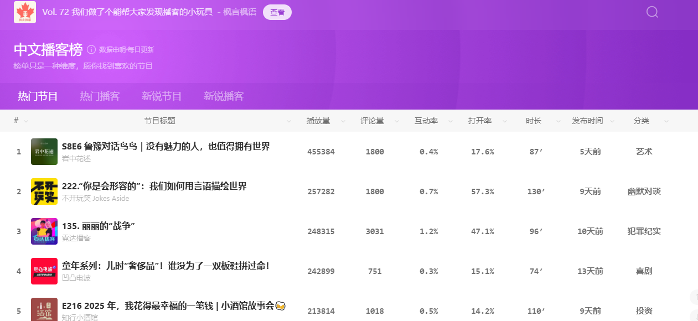Open 岩中花述 podcast cover thumbnail

pyautogui.click(x=44, y=152)
